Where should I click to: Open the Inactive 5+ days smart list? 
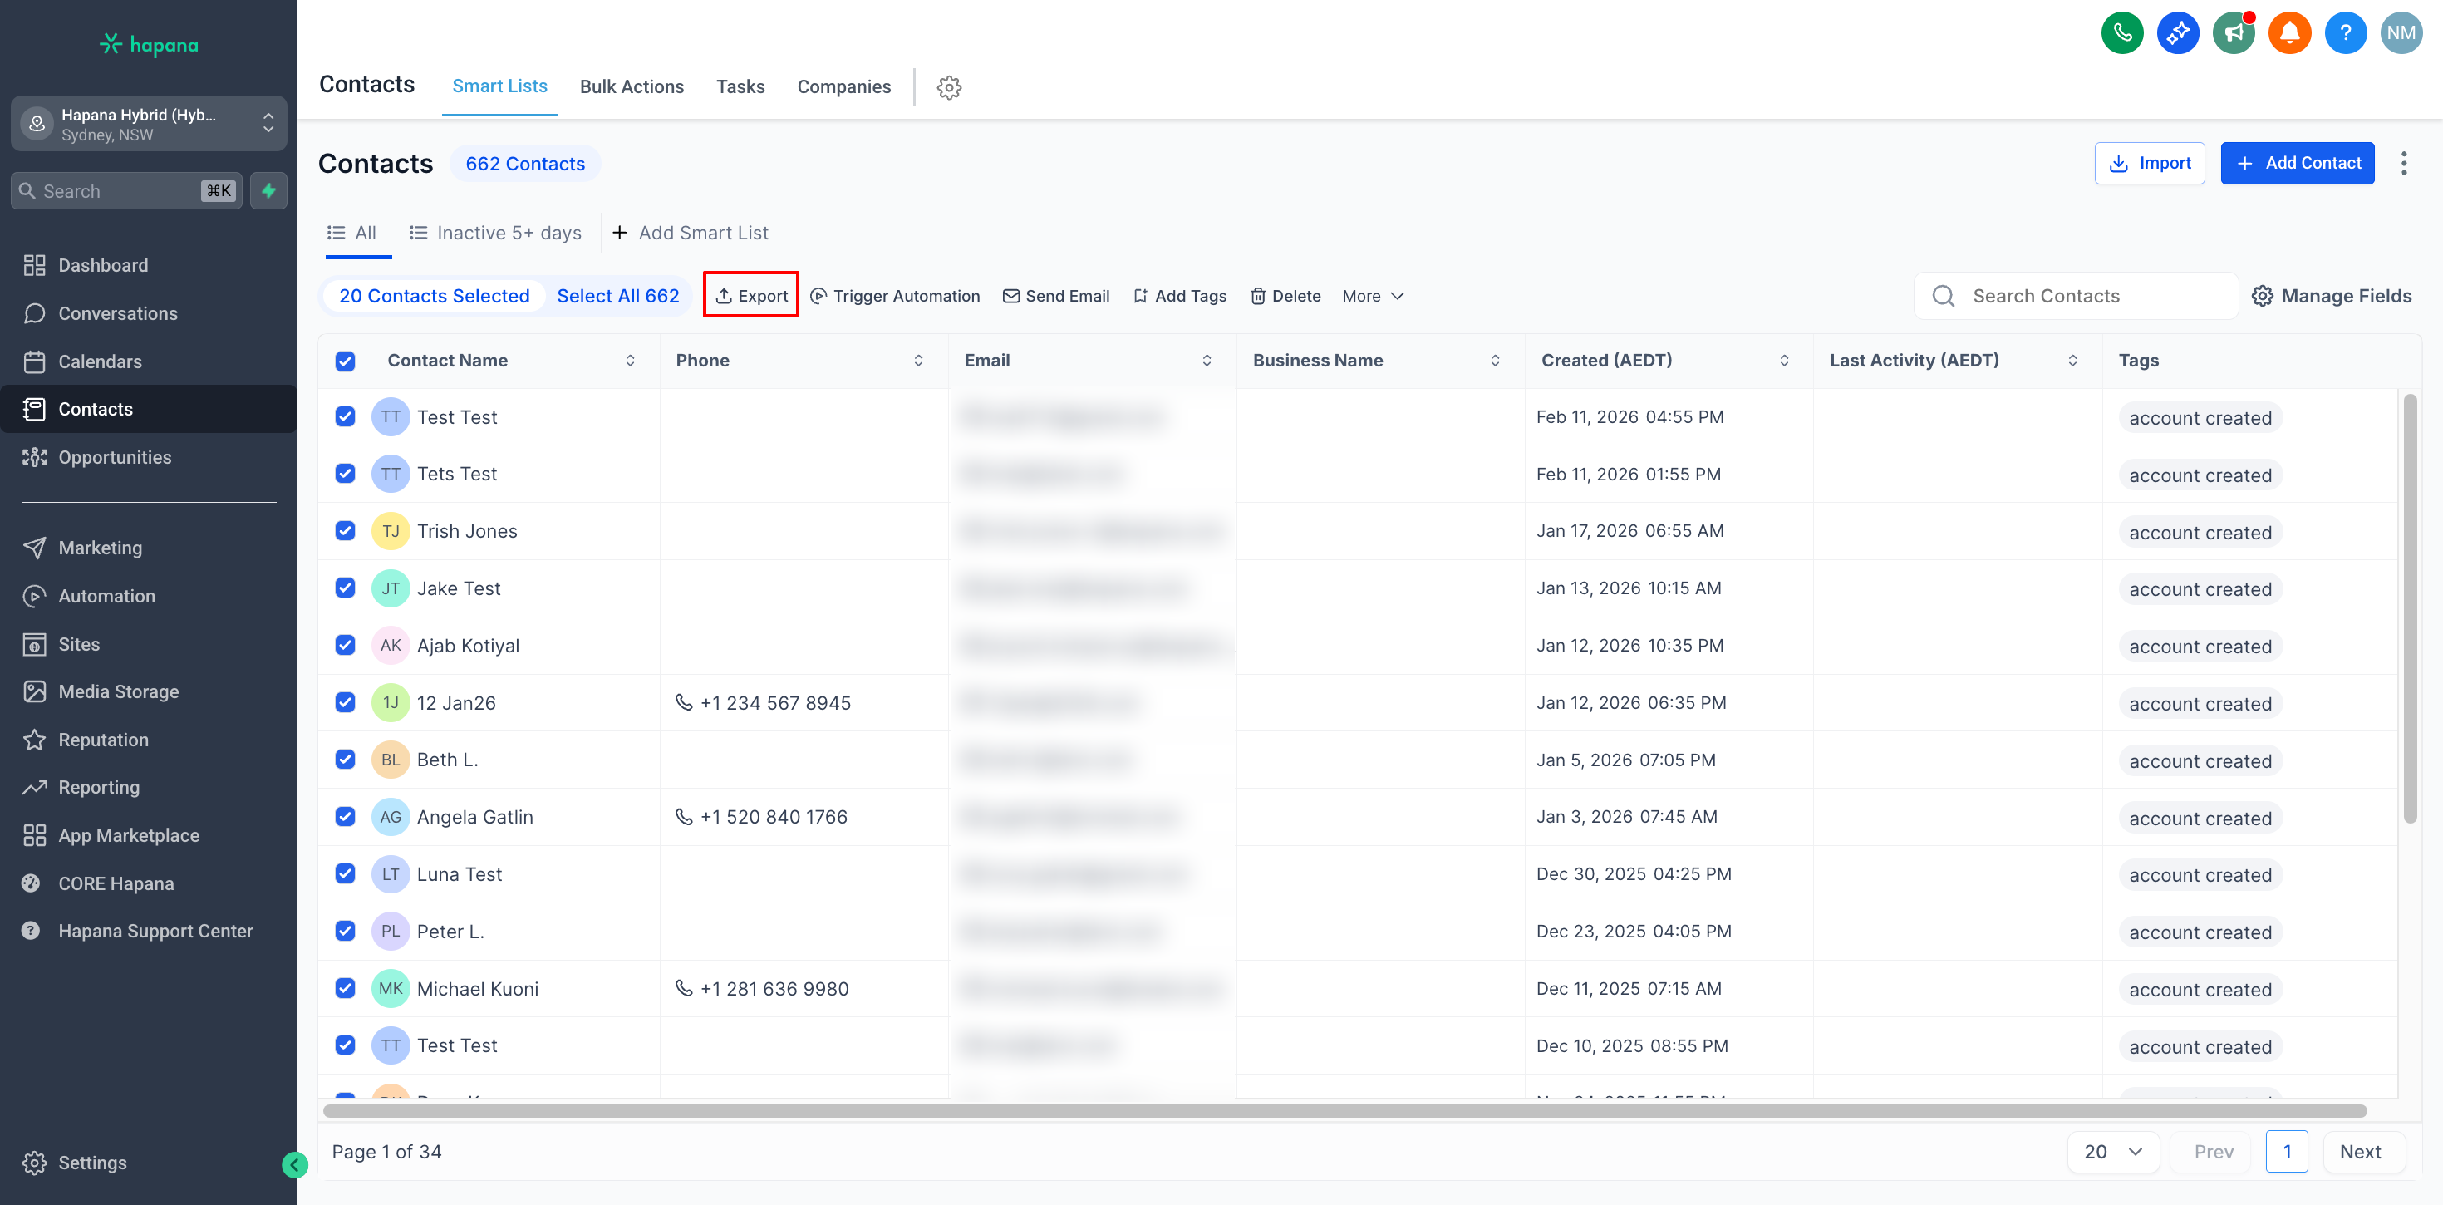click(x=495, y=233)
